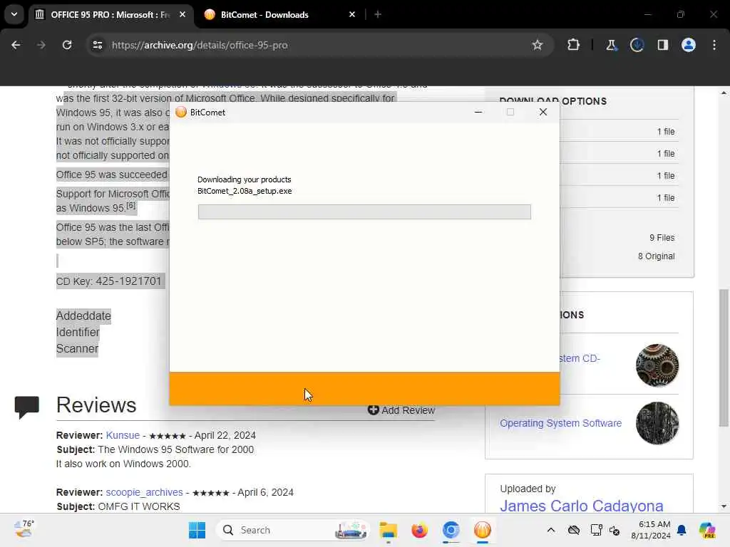Bookmark this page with star icon
The width and height of the screenshot is (730, 547).
click(x=538, y=45)
